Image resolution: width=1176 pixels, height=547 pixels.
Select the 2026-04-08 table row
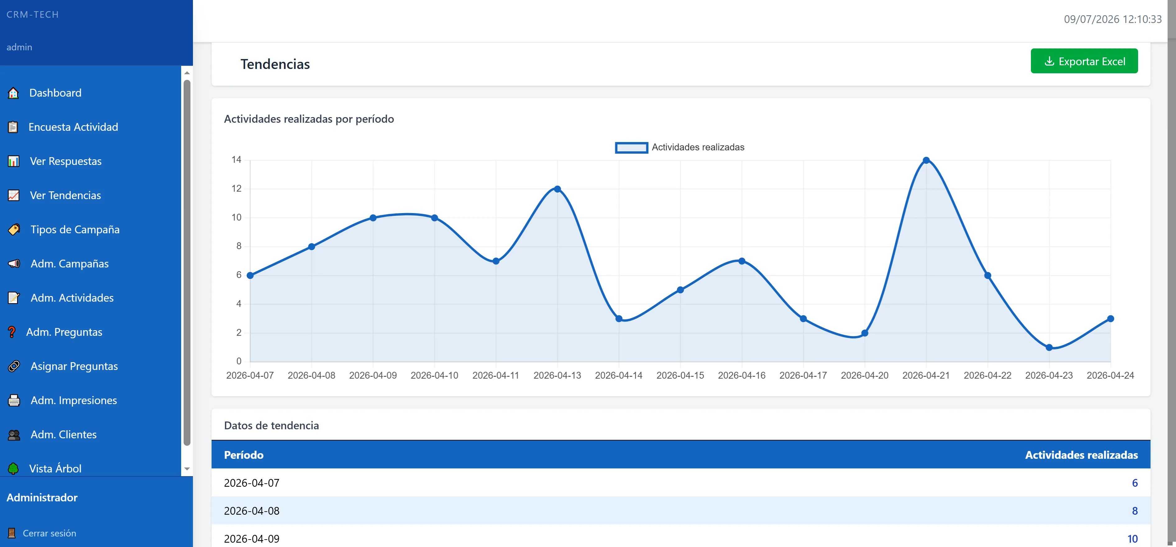pos(681,511)
